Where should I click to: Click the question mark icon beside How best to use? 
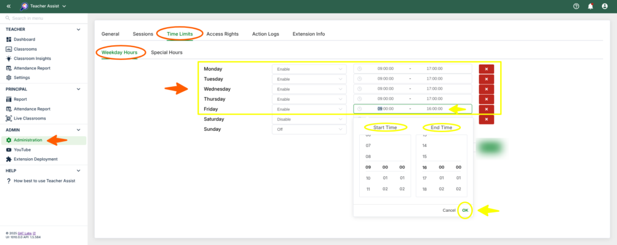pos(8,181)
